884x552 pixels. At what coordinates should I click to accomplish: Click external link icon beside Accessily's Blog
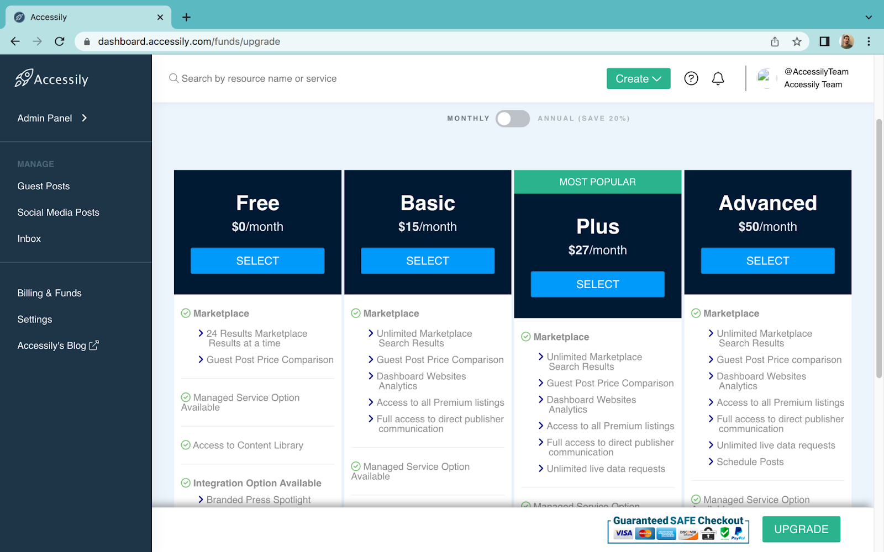tap(94, 345)
